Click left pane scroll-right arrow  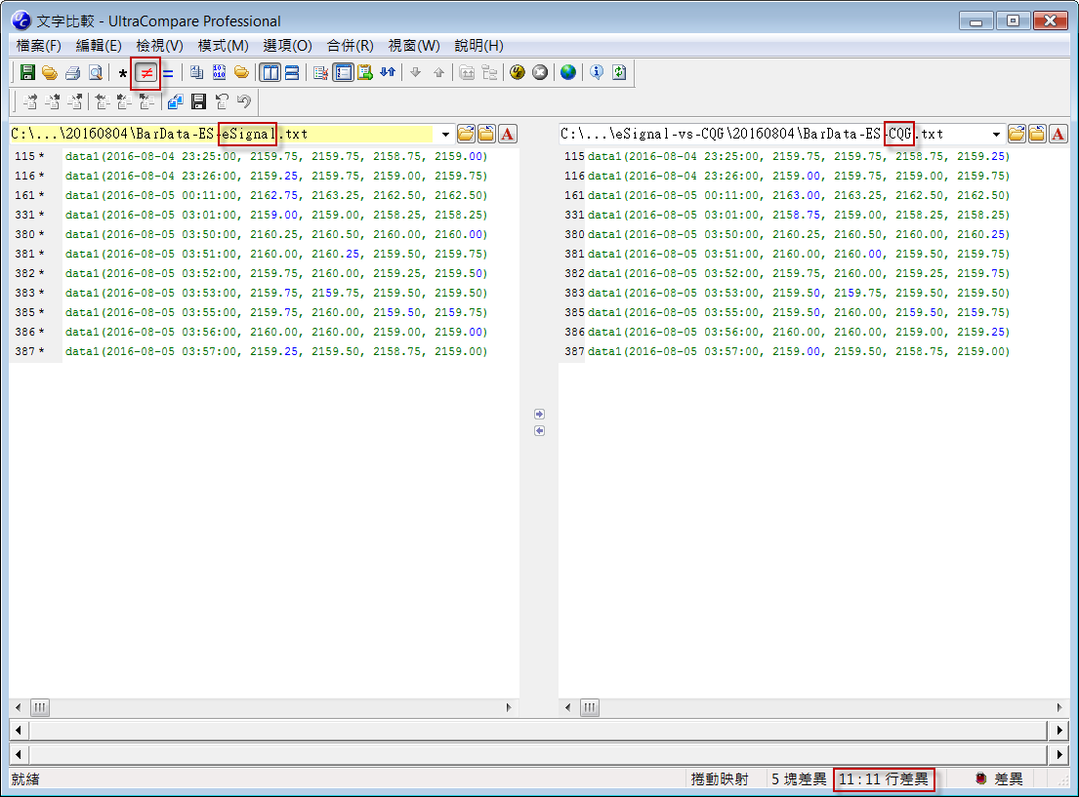pyautogui.click(x=509, y=707)
